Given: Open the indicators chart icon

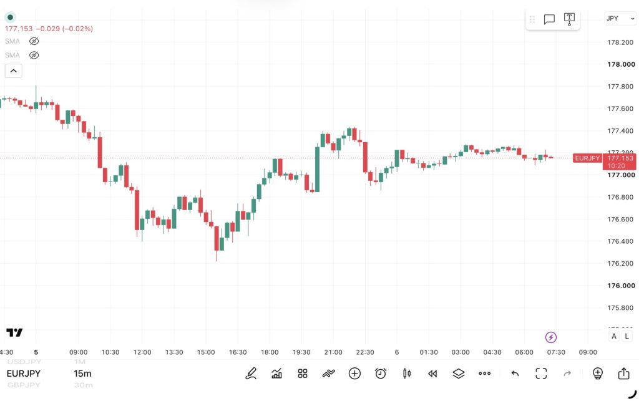Looking at the screenshot, I should (276, 374).
